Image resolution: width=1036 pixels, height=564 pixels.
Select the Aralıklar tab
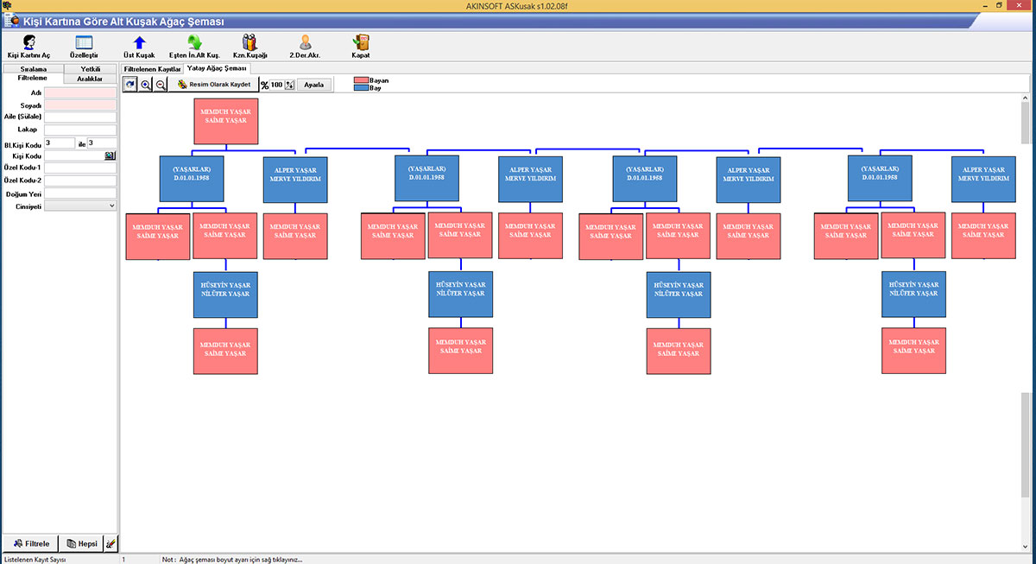point(90,79)
